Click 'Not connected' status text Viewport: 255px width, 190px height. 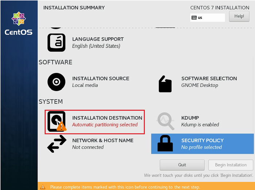[88, 147]
